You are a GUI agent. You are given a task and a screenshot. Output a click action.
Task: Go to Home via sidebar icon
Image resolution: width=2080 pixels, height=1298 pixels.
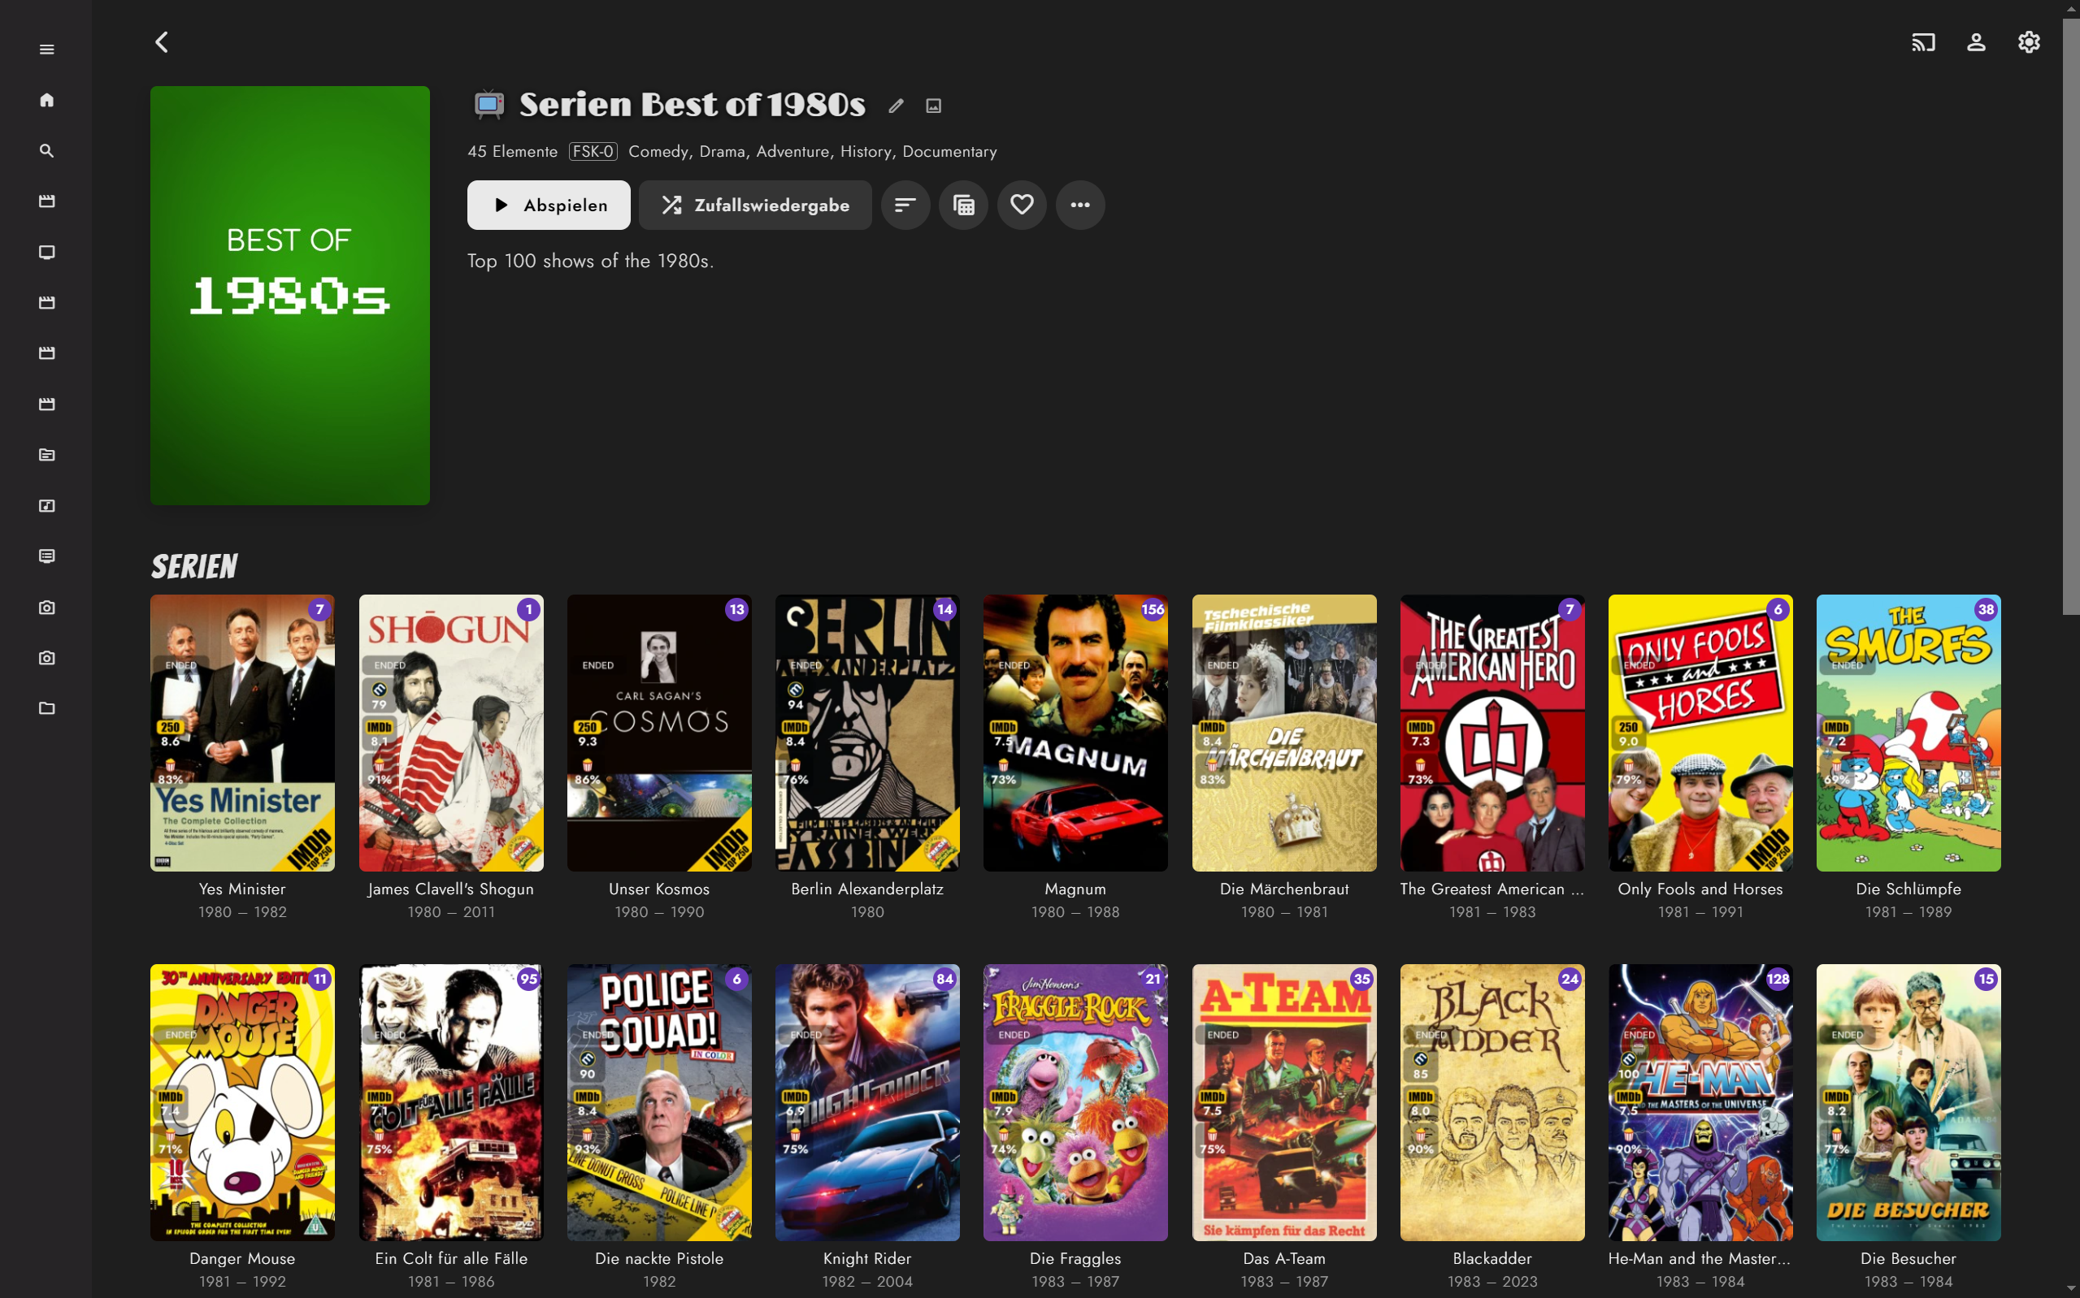[46, 100]
